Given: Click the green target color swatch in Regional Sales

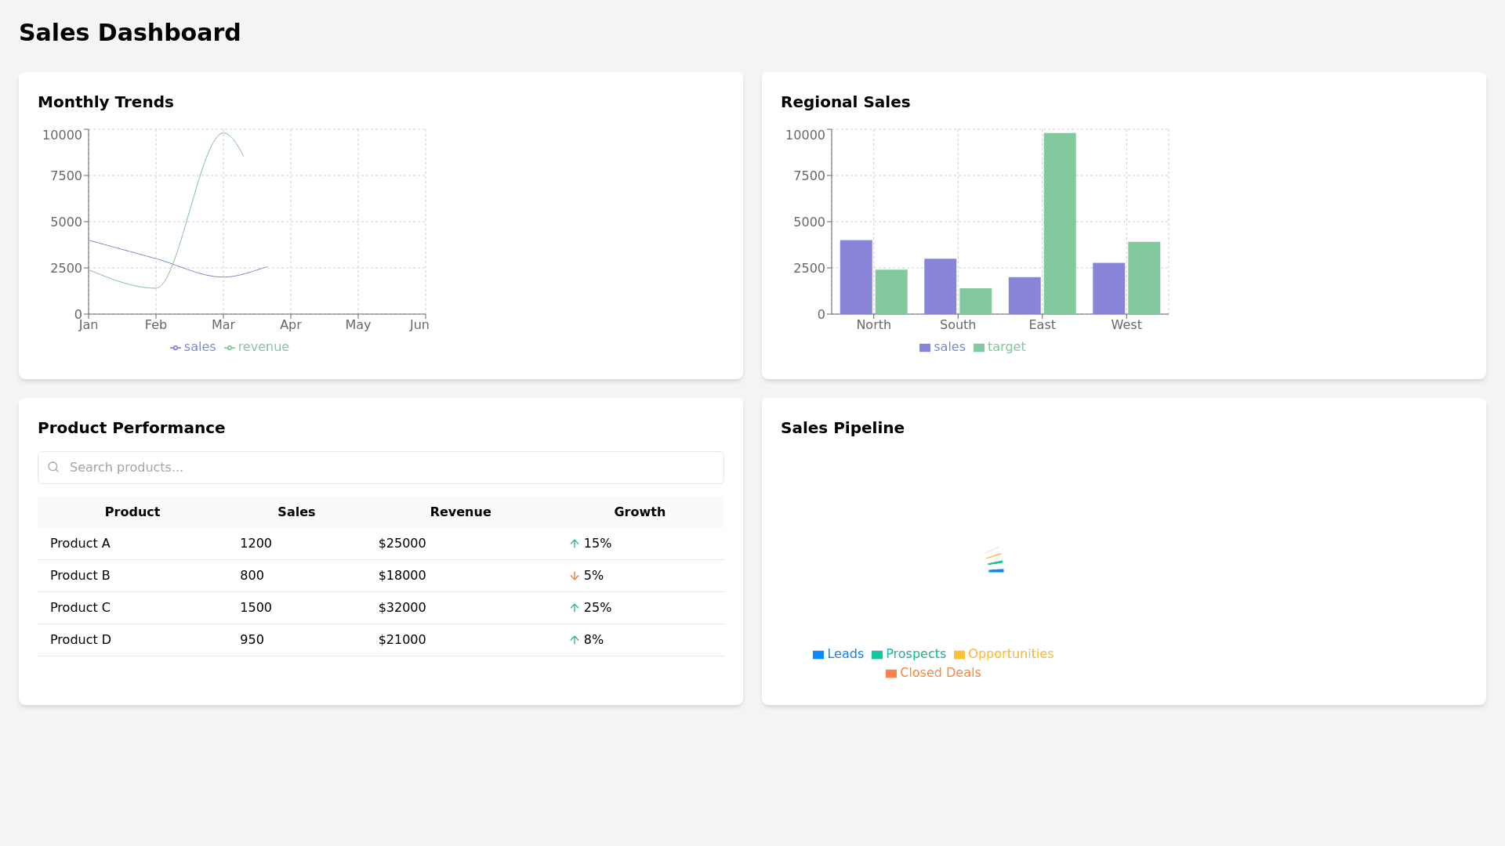Looking at the screenshot, I should pyautogui.click(x=978, y=347).
